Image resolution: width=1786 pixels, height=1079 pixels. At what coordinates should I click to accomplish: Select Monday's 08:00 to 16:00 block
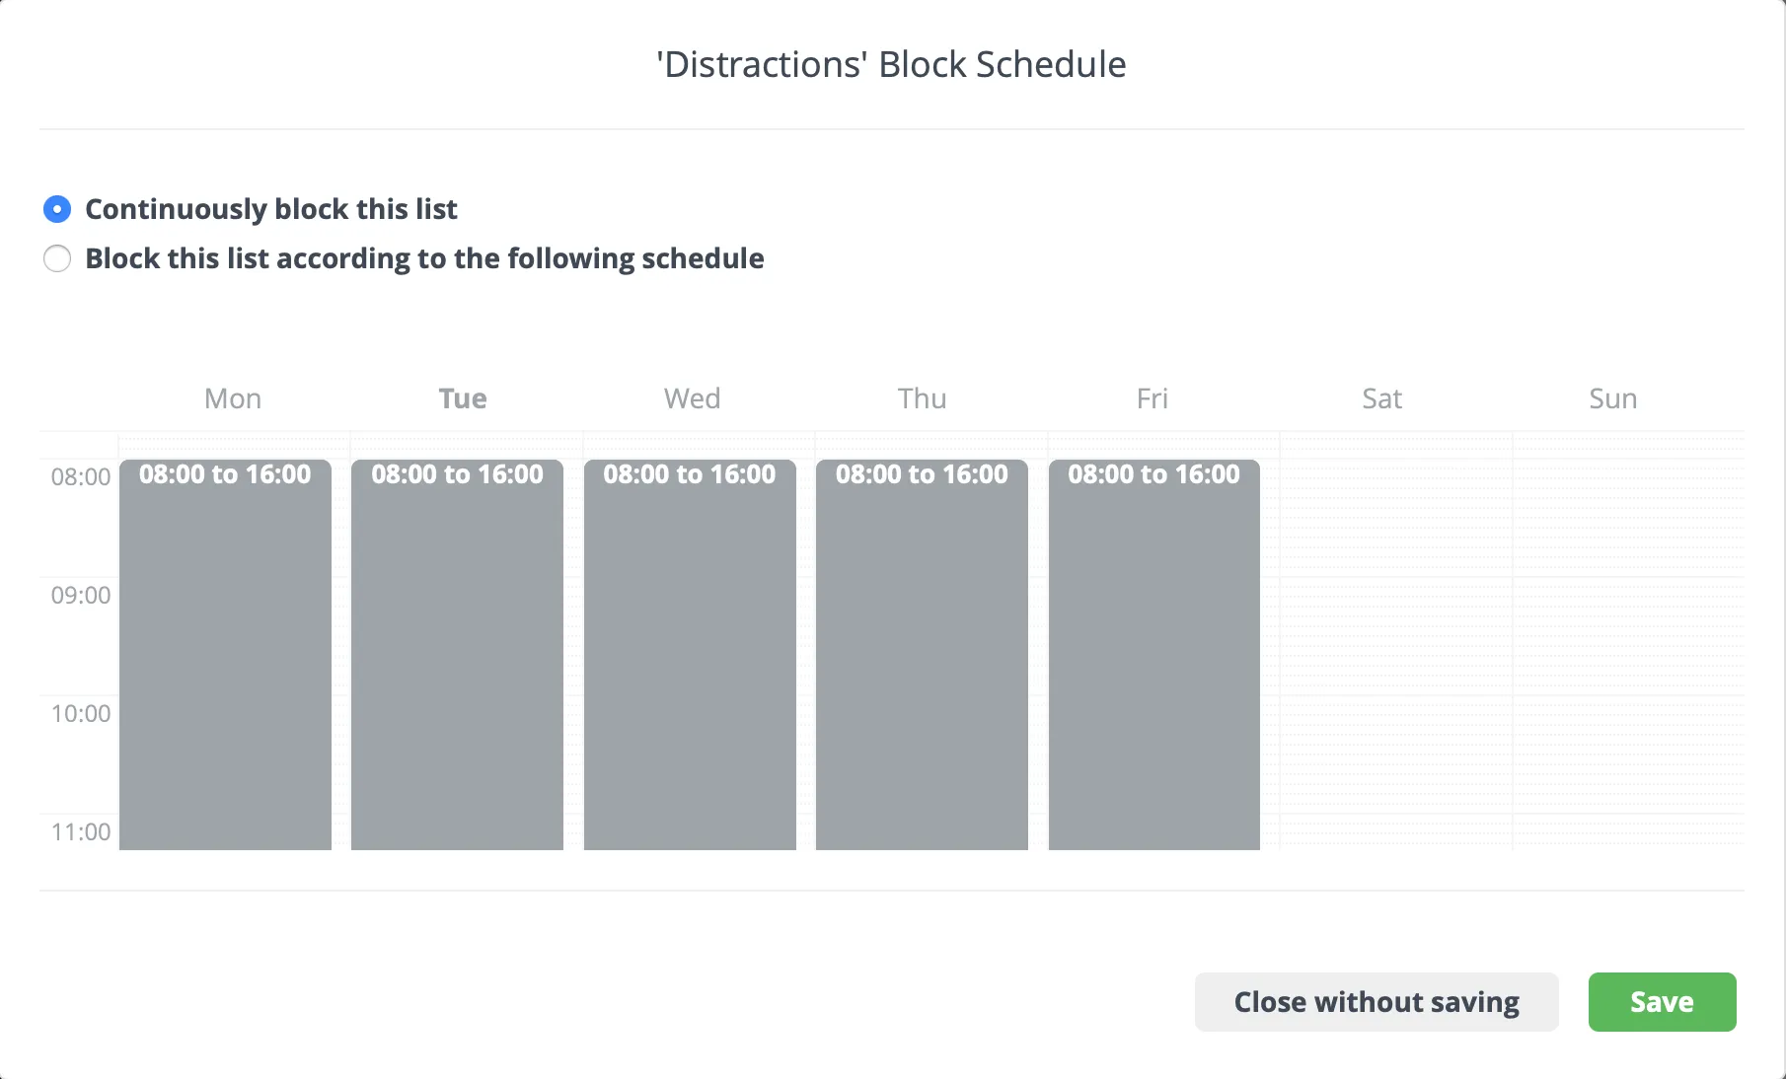point(225,651)
